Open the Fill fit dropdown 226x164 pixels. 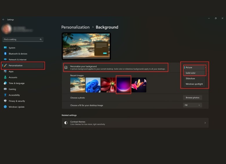coord(193,105)
